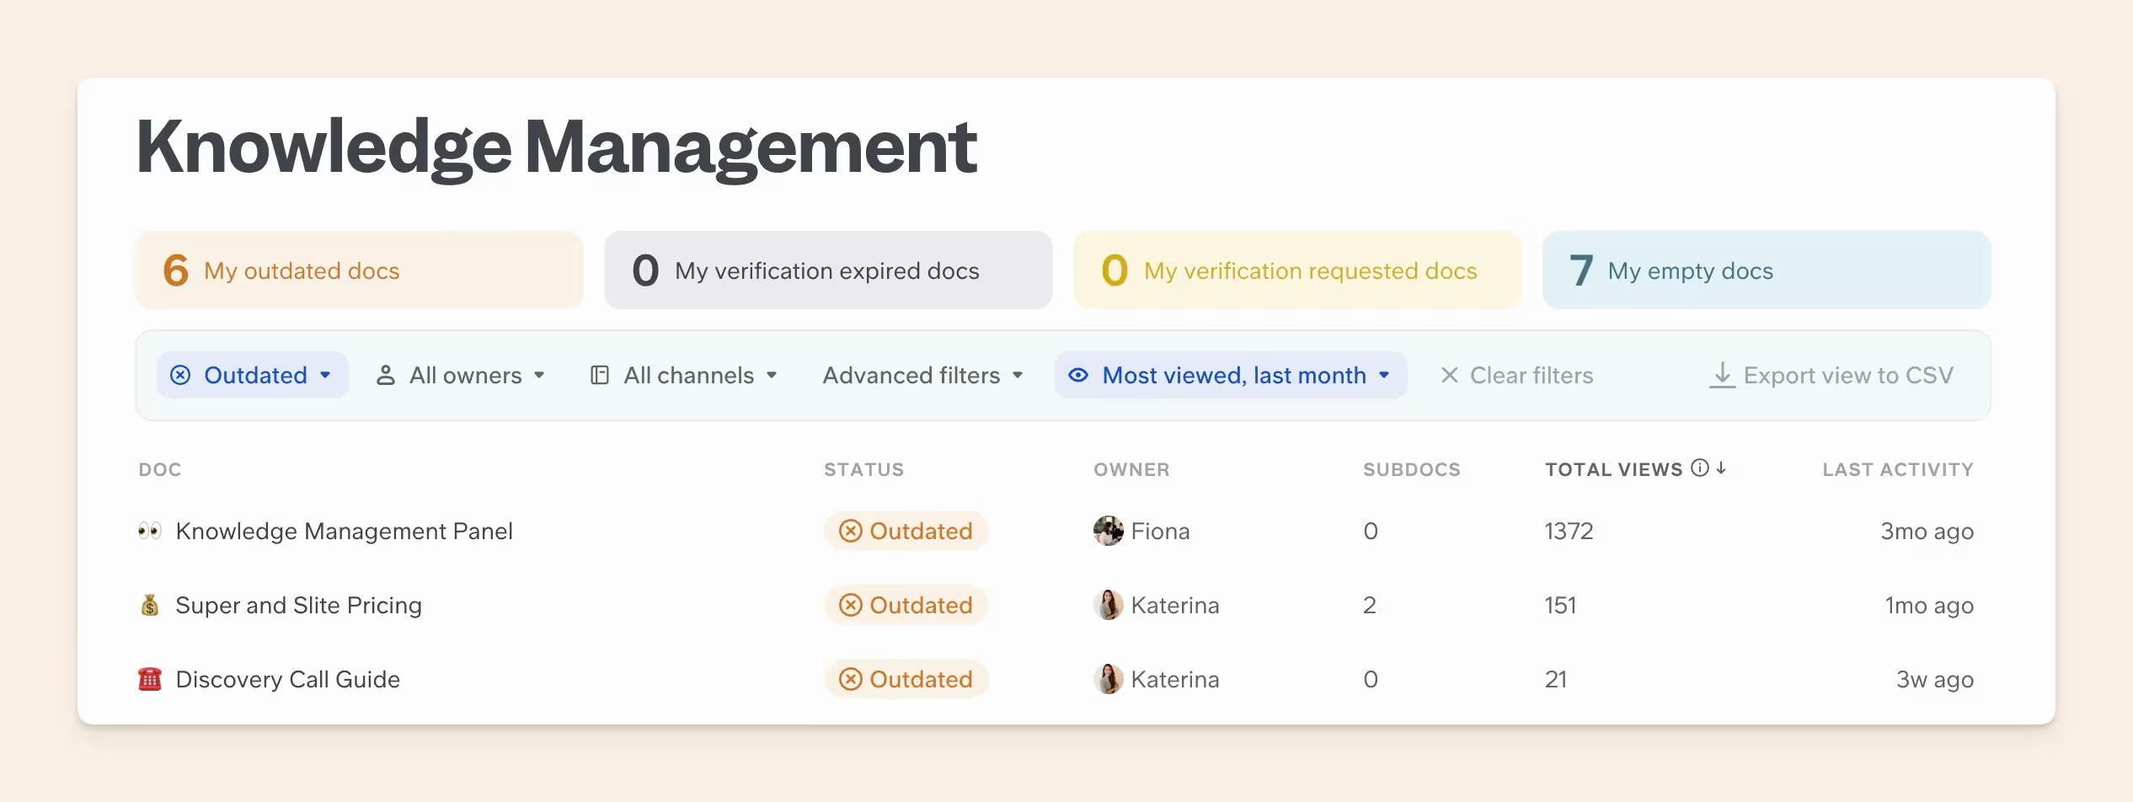Expand the All channels dropdown arrow
Screen dimensions: 2133x802
[772, 375]
